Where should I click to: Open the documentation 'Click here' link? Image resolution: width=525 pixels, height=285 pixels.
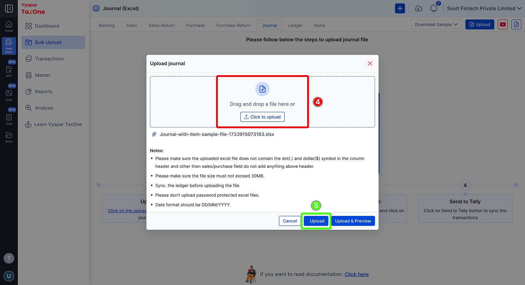[x=356, y=274]
